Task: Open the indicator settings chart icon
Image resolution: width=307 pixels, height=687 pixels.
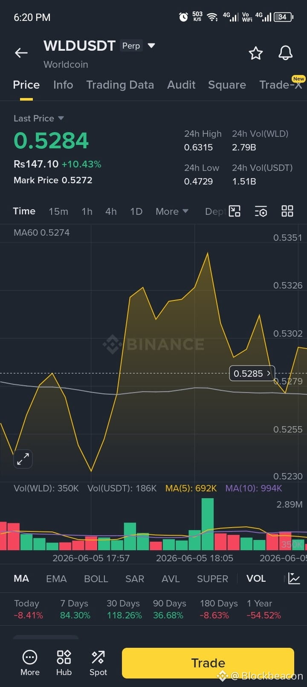Action: tap(294, 579)
